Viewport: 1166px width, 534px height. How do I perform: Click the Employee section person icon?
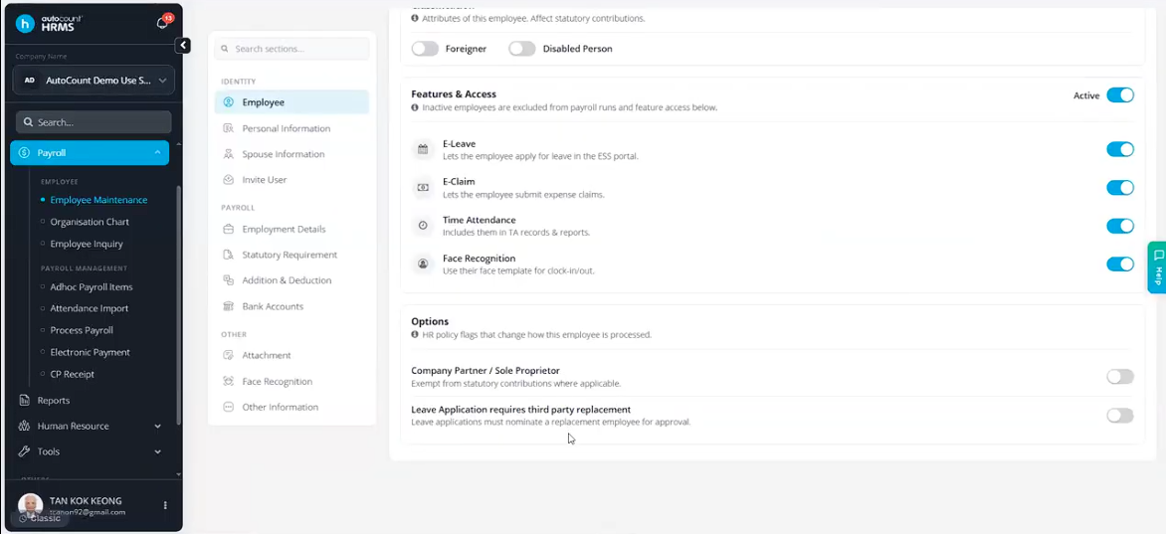pos(228,102)
